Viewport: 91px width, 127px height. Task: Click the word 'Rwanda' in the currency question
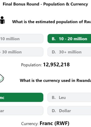click(84, 80)
